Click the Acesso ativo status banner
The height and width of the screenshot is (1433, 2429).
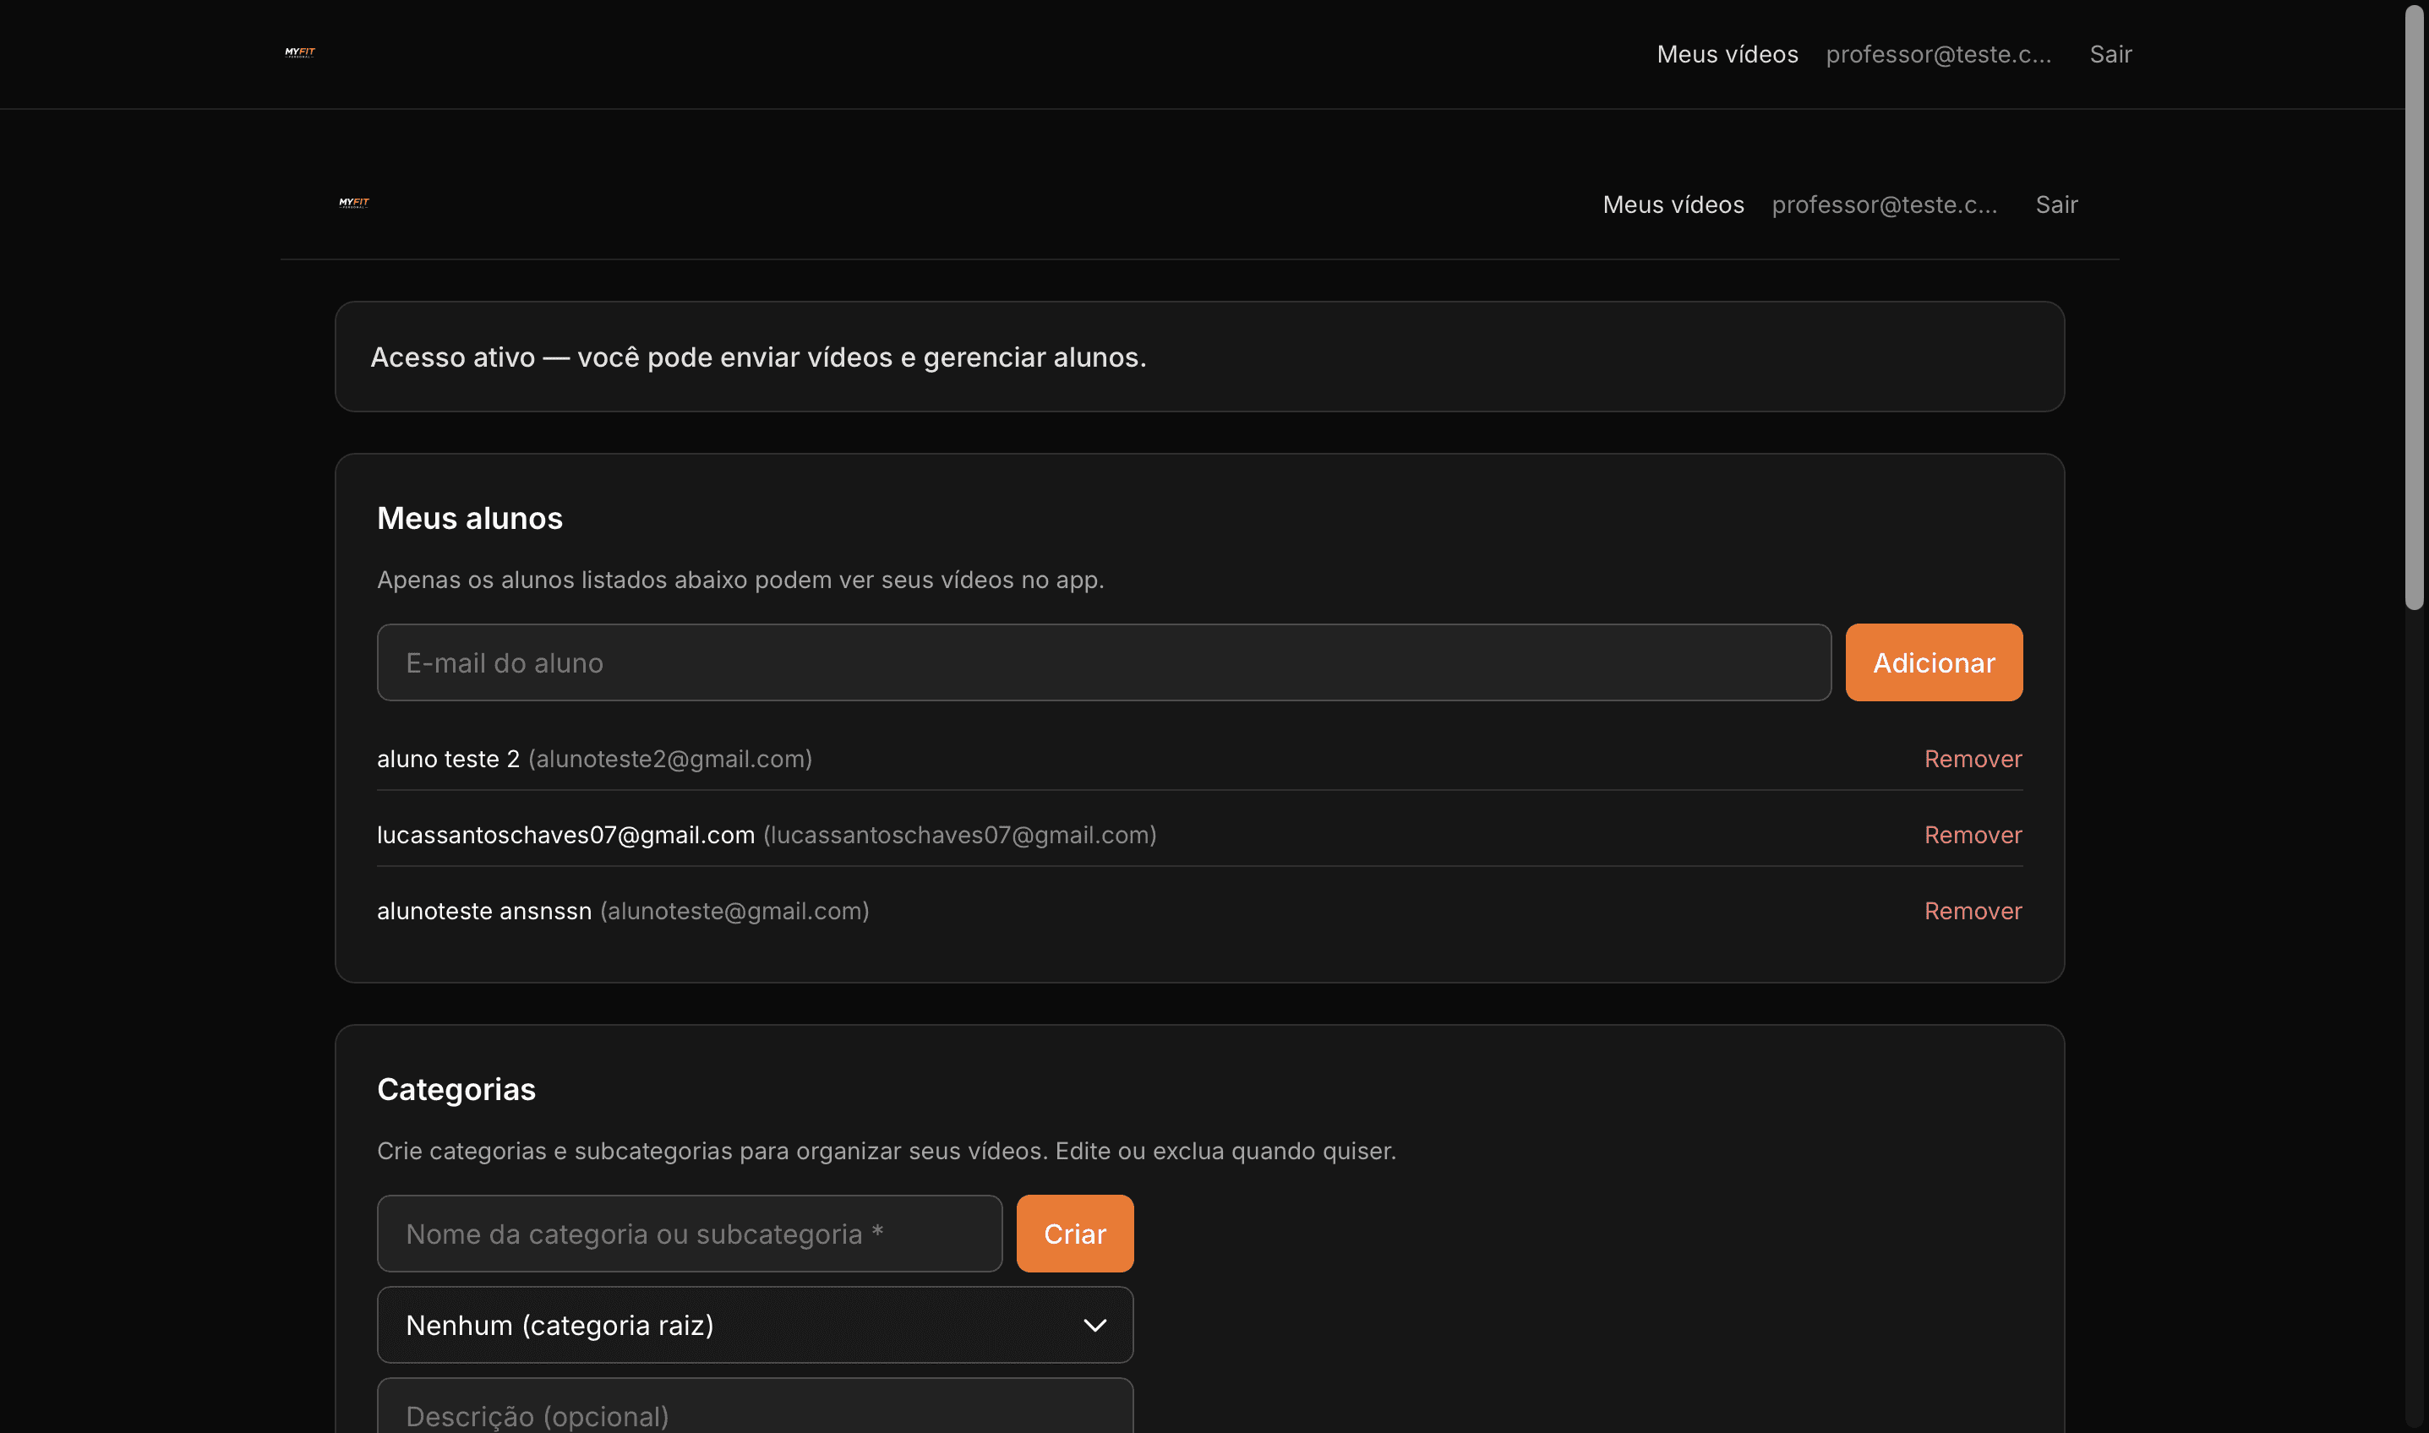coord(1198,357)
